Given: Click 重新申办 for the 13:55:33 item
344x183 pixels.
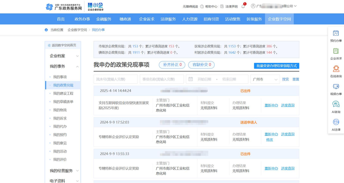Looking at the screenshot, I should click(x=271, y=168).
